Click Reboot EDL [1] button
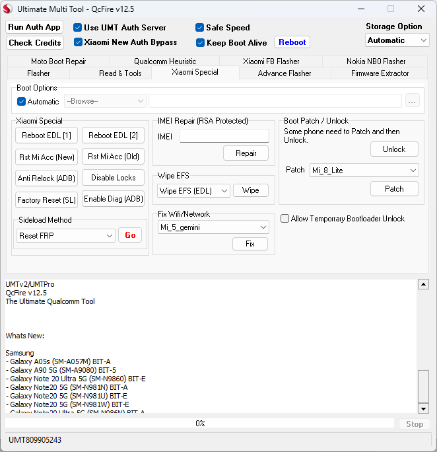The width and height of the screenshot is (437, 452). [46, 135]
